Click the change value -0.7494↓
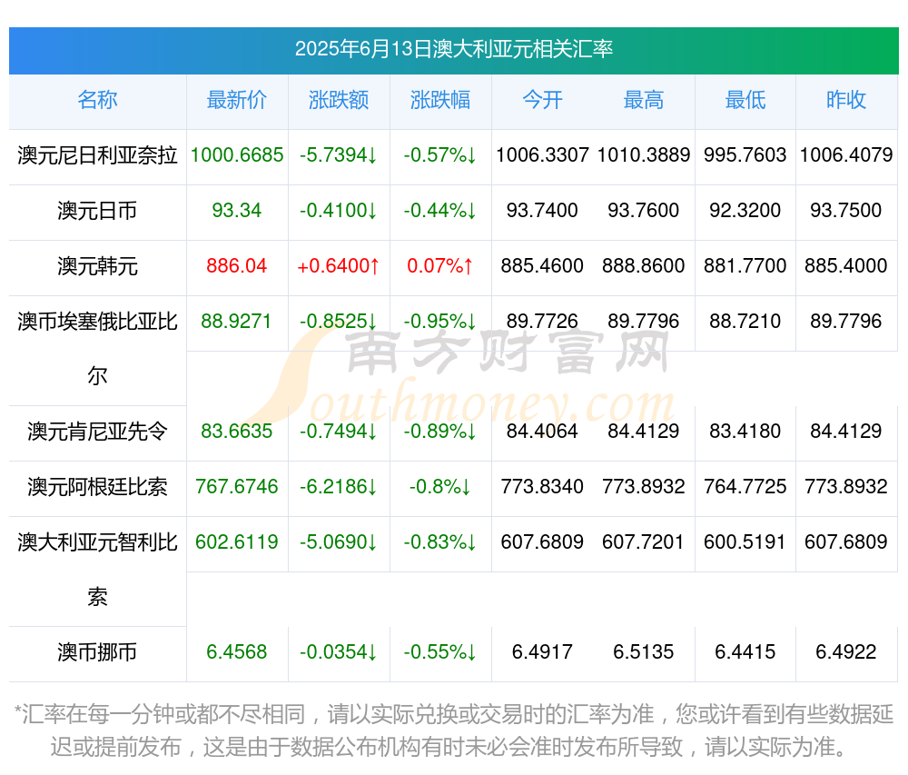908x775 pixels. coord(339,431)
